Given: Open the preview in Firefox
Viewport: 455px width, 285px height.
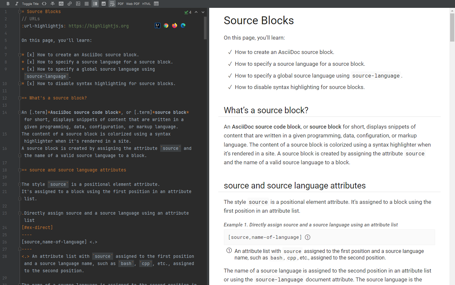Looking at the screenshot, I should click(x=174, y=25).
